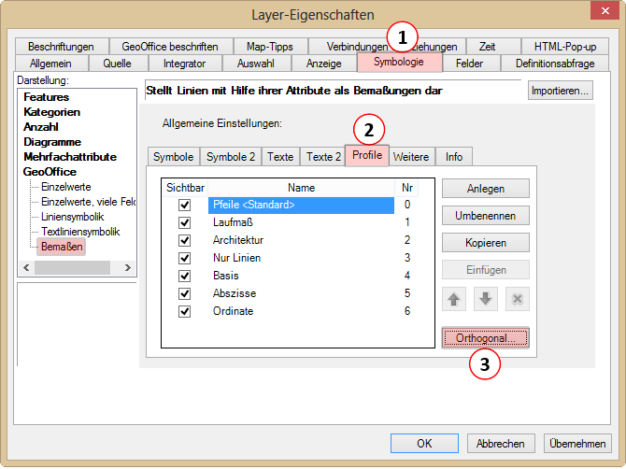
Task: Open the Texte 2 settings tab
Action: 323,157
